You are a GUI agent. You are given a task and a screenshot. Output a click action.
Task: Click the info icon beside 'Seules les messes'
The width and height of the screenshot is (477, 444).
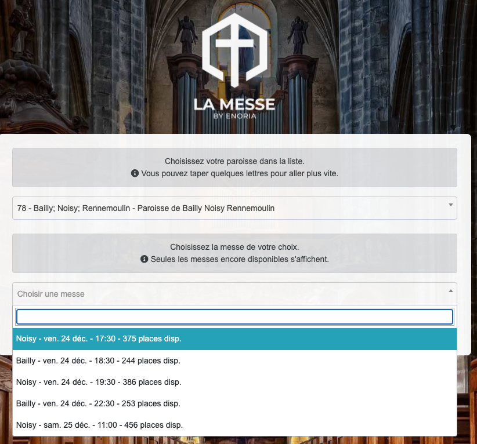(x=144, y=259)
